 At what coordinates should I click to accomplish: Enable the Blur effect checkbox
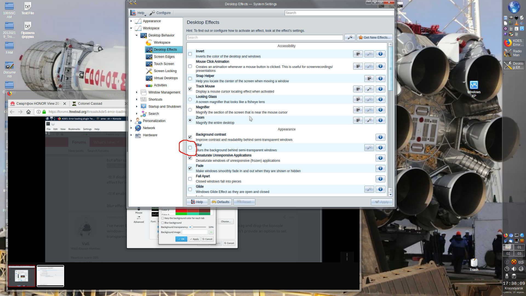(190, 148)
